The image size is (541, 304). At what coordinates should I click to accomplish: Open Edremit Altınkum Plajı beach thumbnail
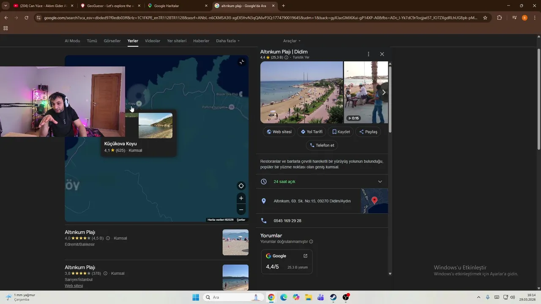tap(235, 242)
